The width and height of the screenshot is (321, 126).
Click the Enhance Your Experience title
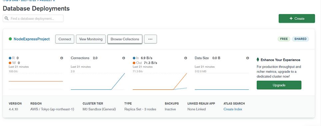point(280,60)
